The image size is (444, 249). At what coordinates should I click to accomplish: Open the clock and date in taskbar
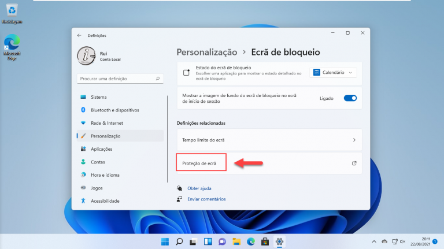click(420, 241)
